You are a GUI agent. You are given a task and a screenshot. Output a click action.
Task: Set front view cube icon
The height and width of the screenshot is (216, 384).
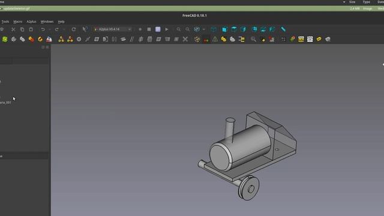click(225, 29)
